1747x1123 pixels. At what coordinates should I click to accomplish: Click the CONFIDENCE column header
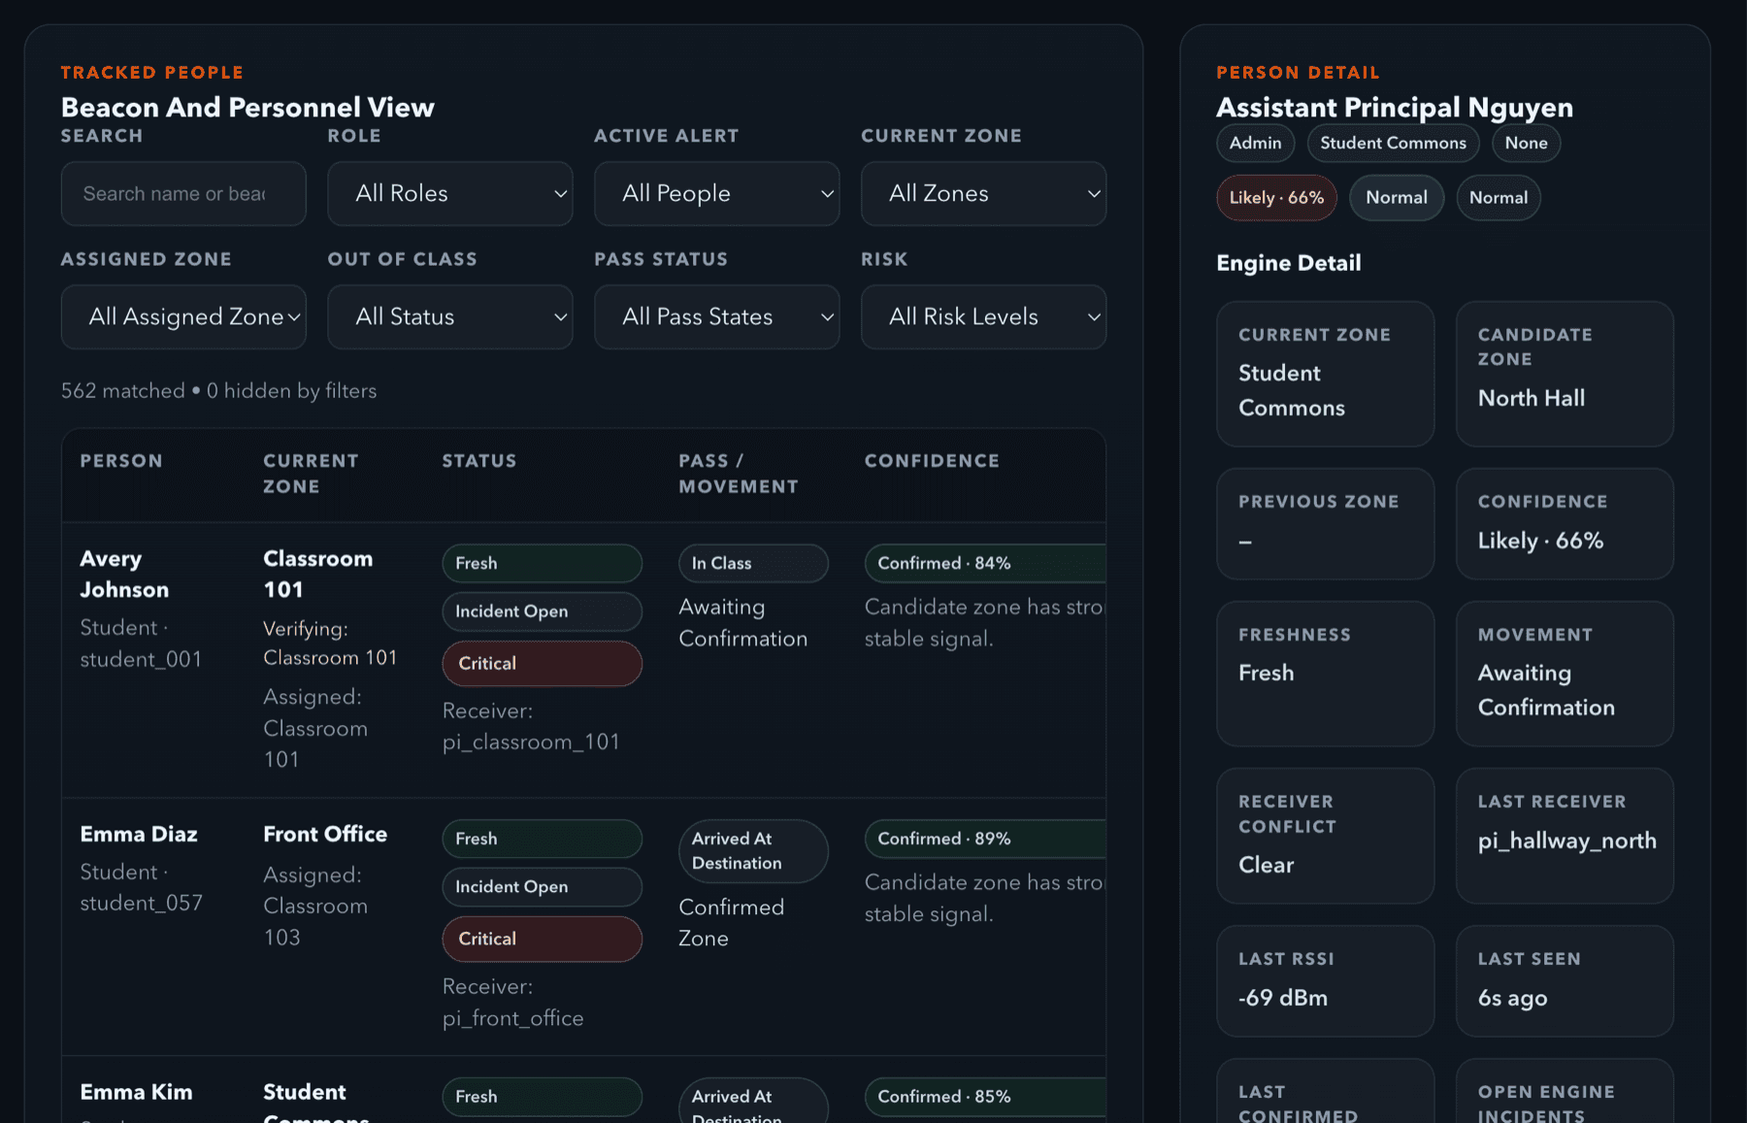932,461
